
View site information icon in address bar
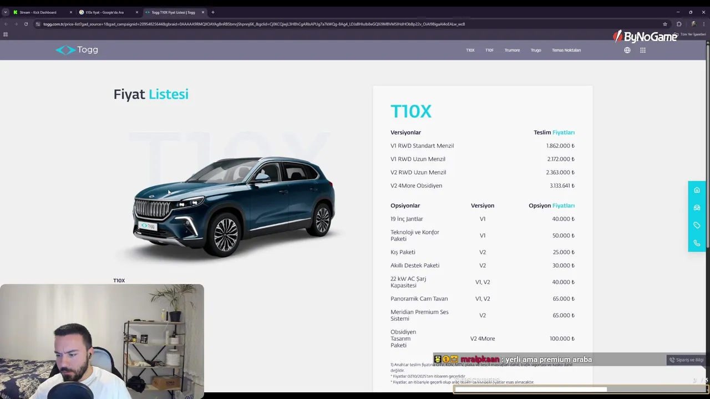[x=38, y=24]
